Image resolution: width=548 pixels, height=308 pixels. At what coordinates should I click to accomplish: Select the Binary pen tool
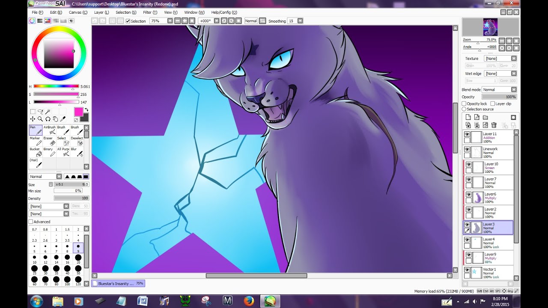click(x=49, y=152)
